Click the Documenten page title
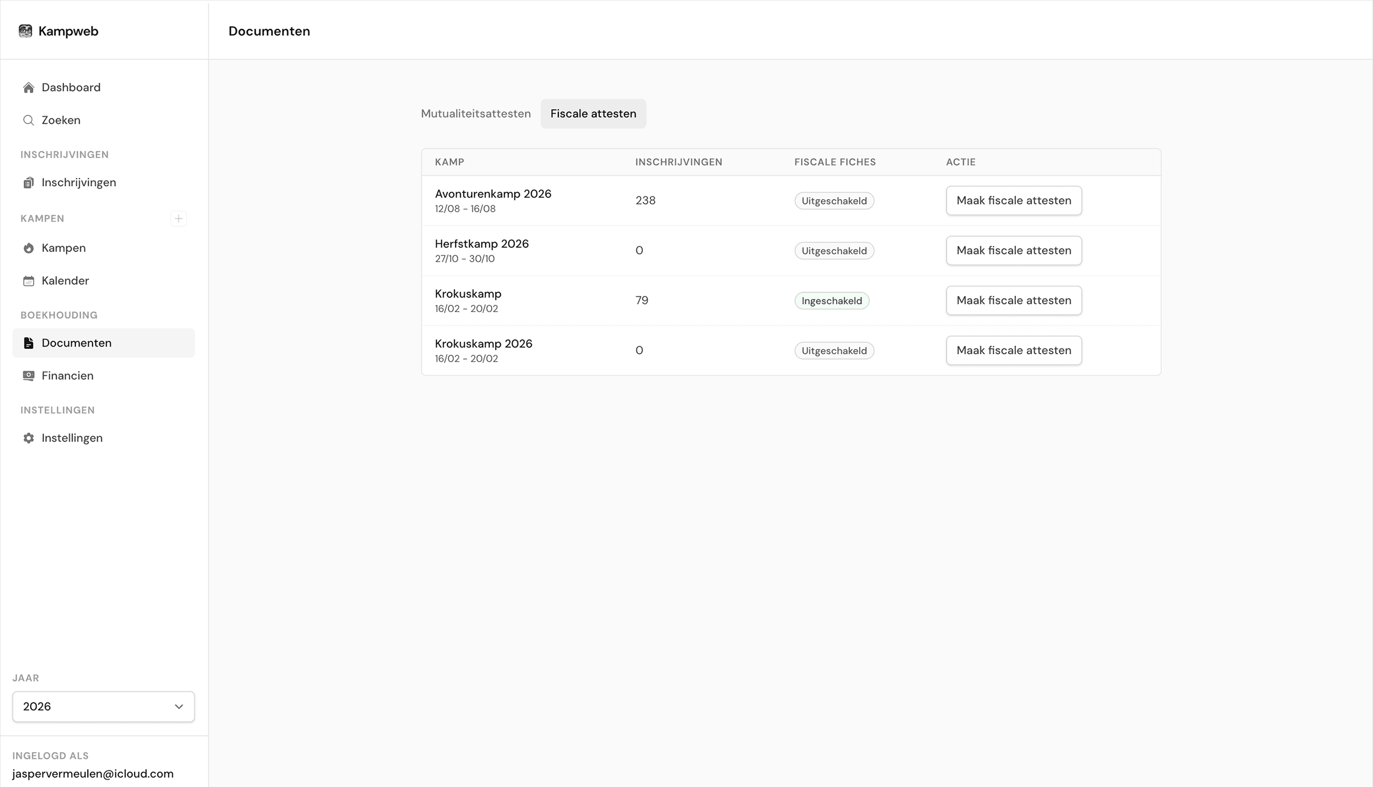Image resolution: width=1373 pixels, height=787 pixels. 269,31
